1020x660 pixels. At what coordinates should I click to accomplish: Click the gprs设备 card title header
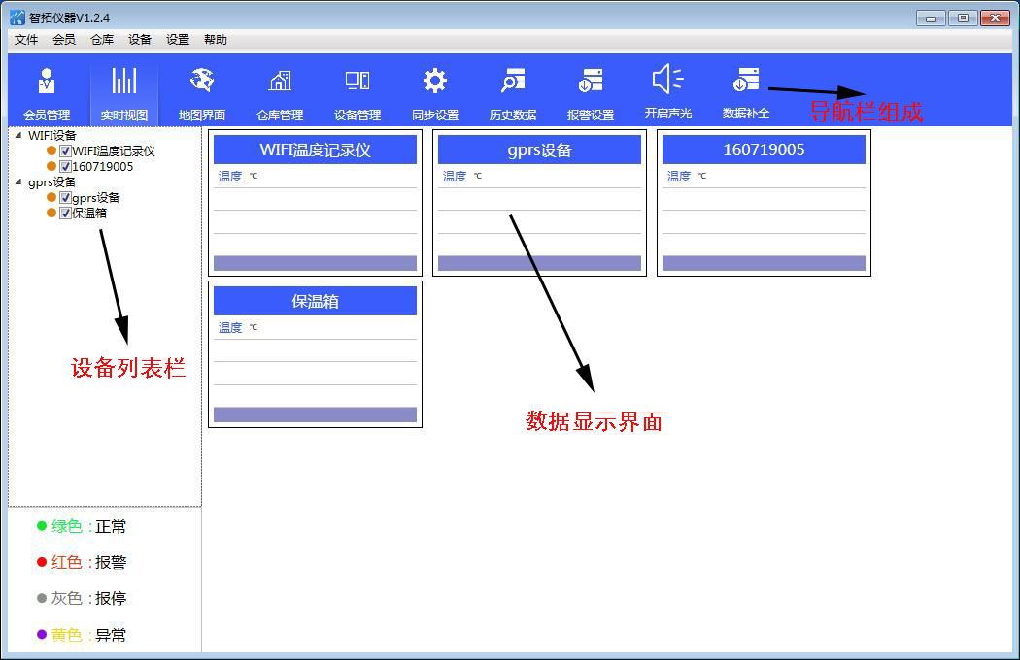(539, 149)
